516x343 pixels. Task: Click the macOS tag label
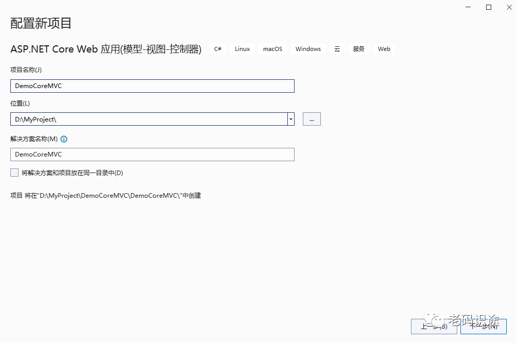(x=272, y=49)
